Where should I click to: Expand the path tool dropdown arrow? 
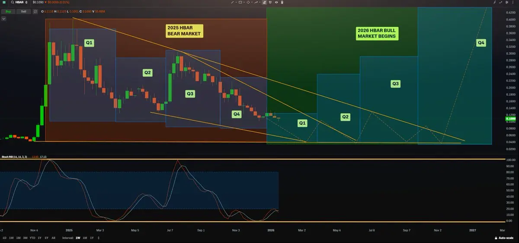click(x=259, y=2)
